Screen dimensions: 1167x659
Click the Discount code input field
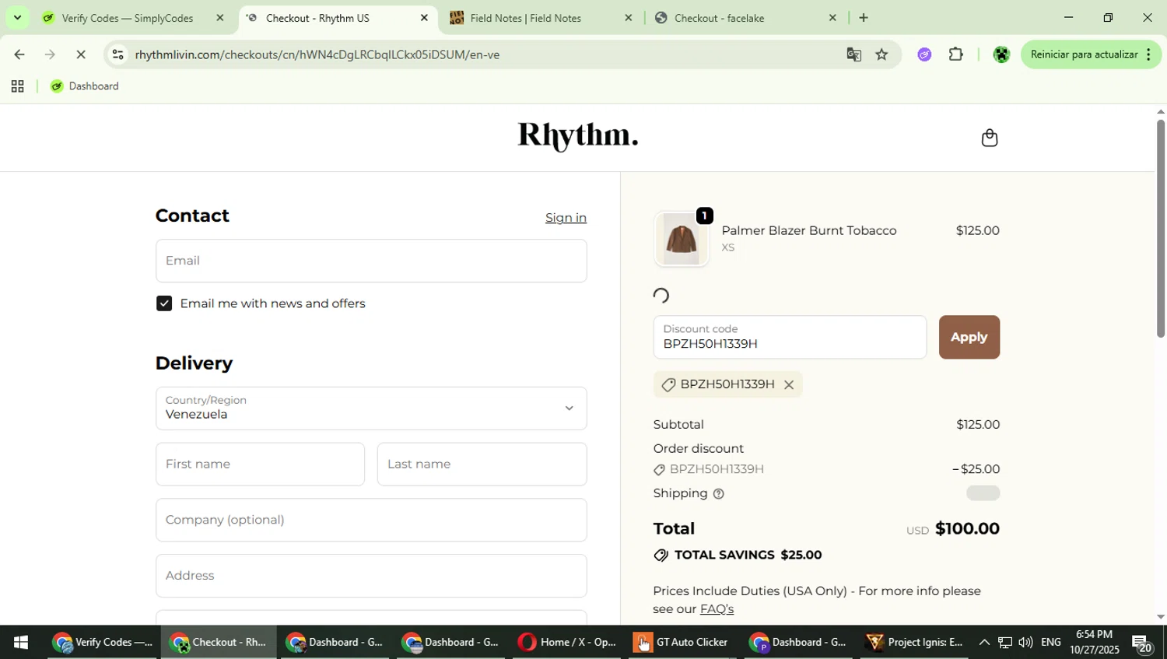coord(790,337)
